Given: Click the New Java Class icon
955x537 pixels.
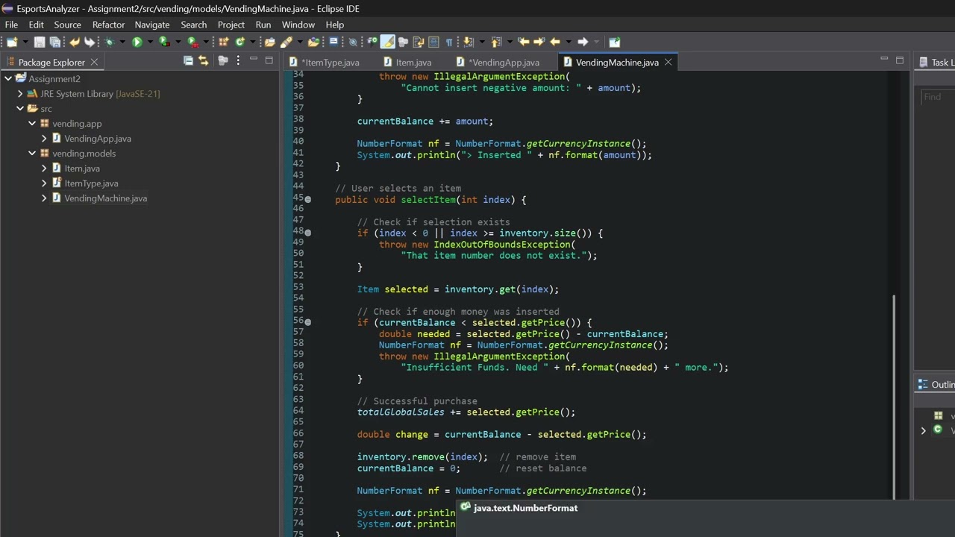Looking at the screenshot, I should pos(240,42).
